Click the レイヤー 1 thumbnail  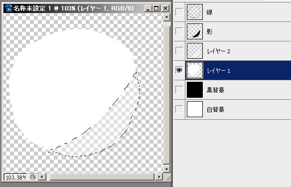coord(195,70)
